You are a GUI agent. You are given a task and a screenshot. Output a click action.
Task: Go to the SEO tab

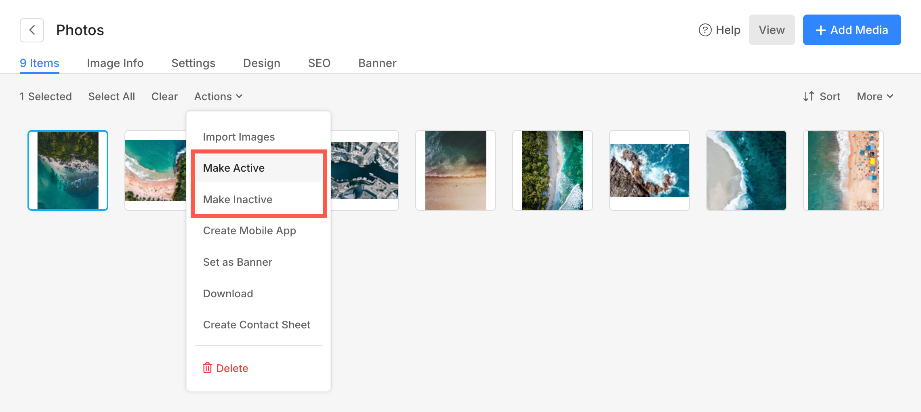(319, 63)
